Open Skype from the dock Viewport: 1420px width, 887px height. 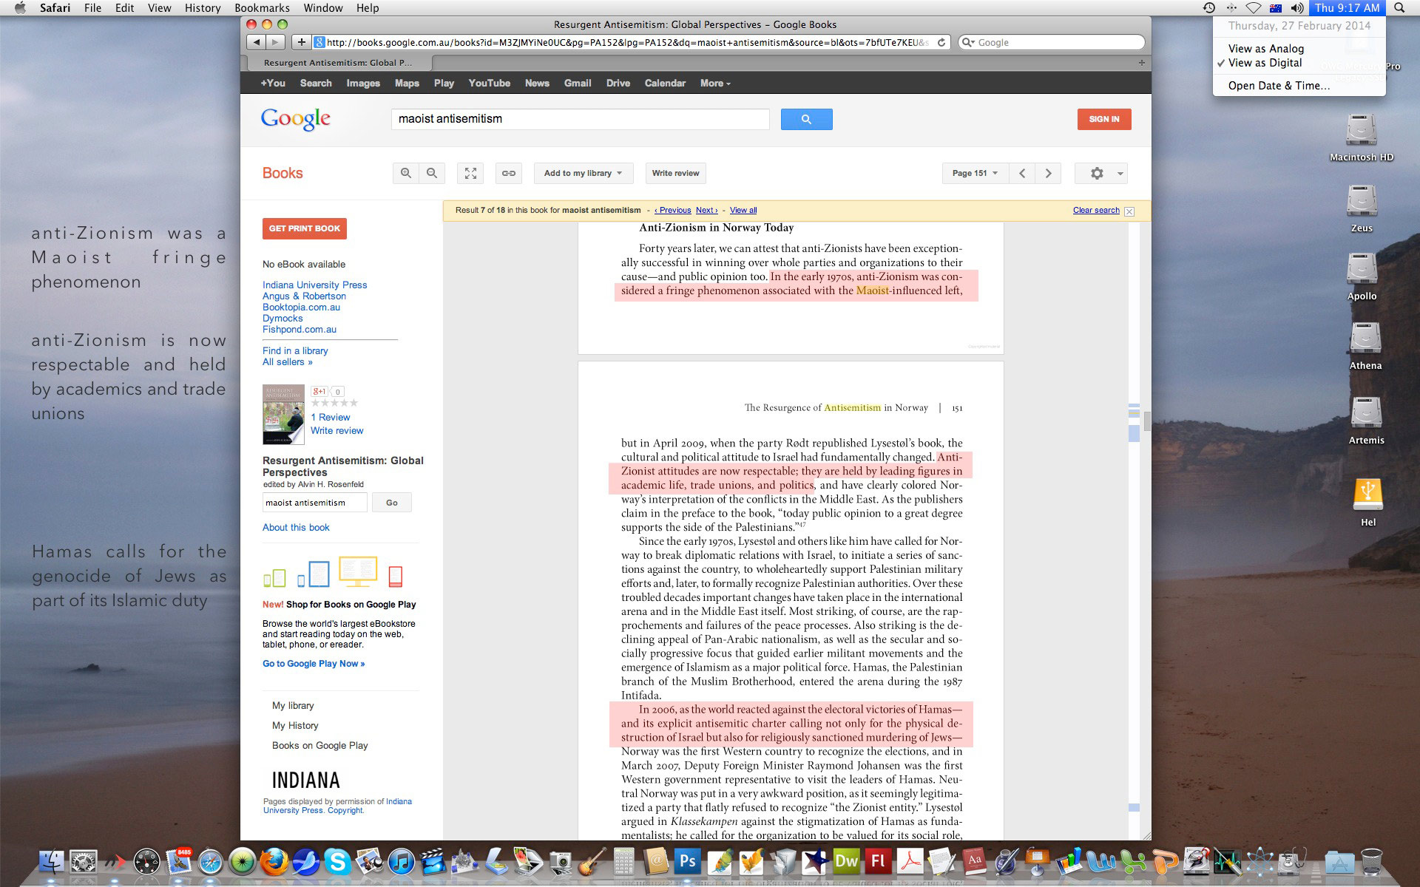point(337,861)
